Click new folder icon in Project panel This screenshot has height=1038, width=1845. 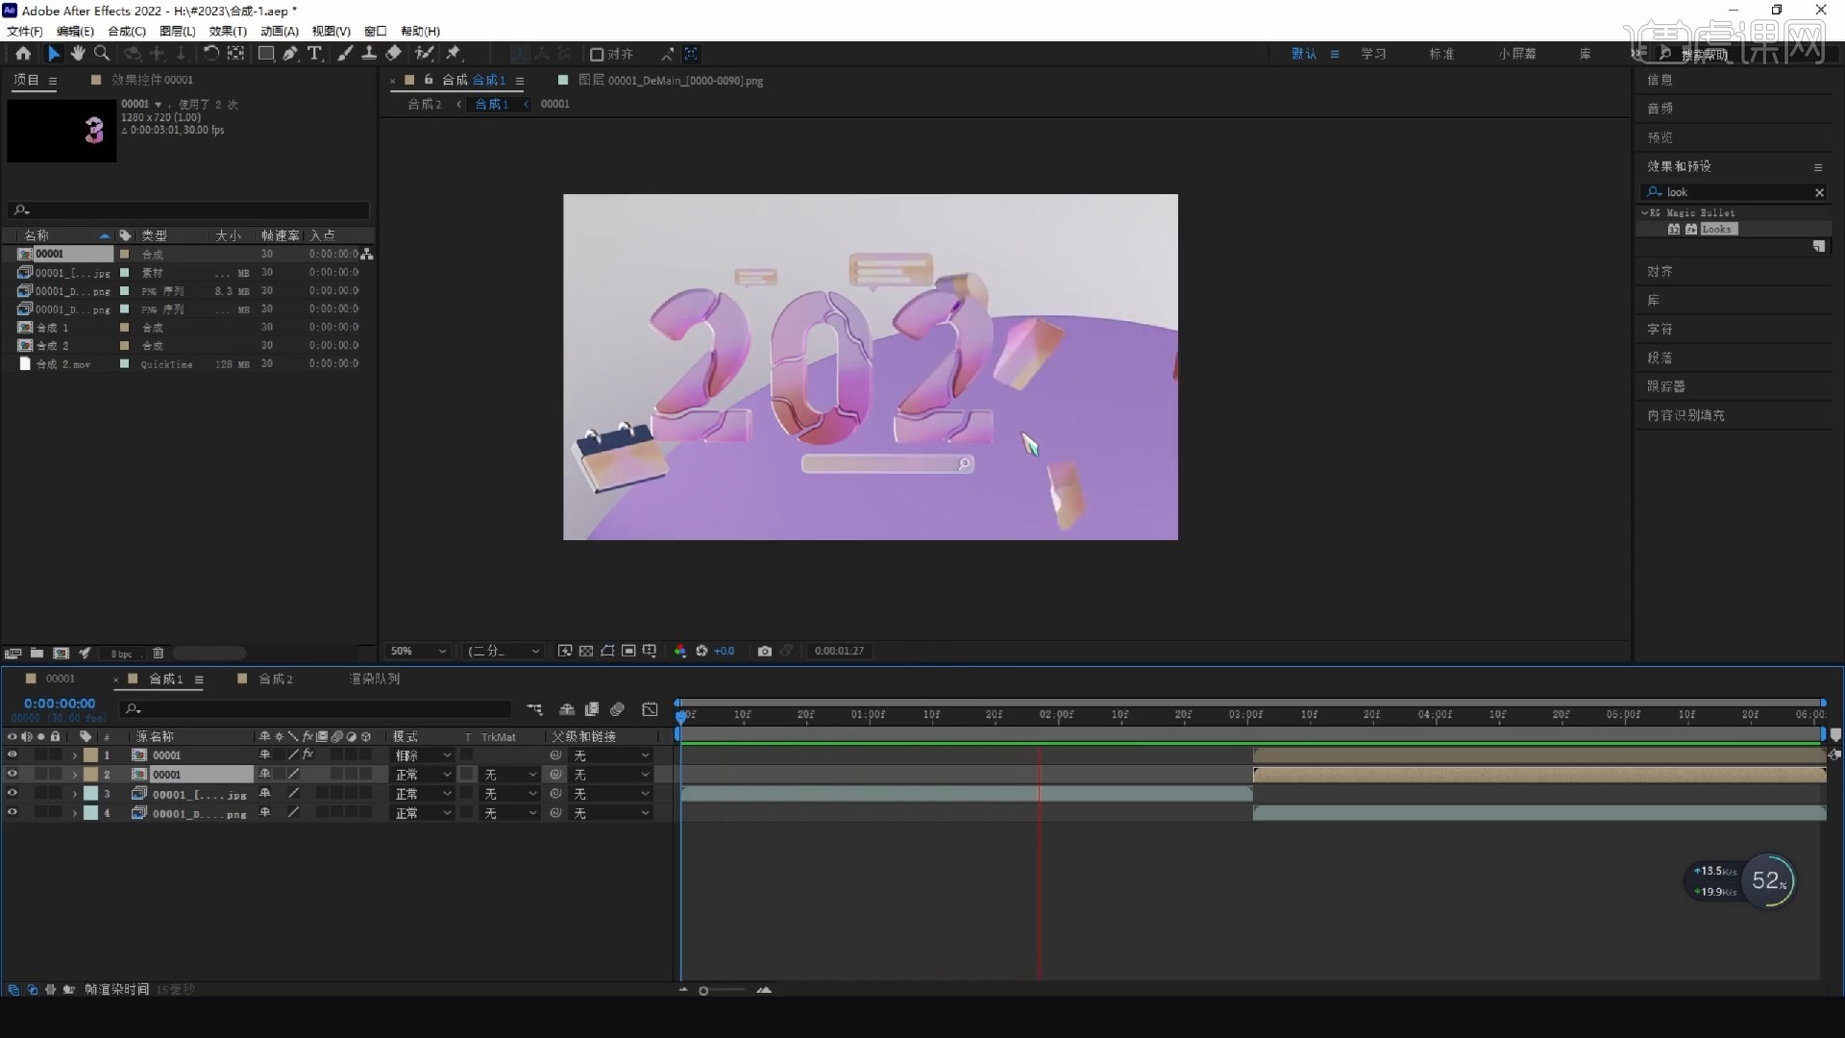pos(37,654)
